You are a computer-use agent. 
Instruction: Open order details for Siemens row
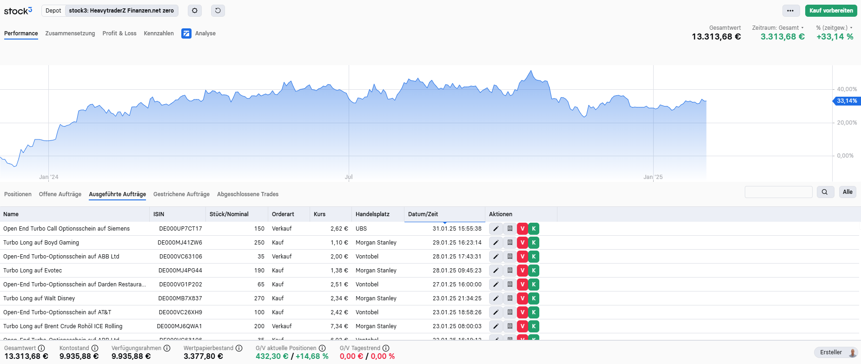pos(510,229)
